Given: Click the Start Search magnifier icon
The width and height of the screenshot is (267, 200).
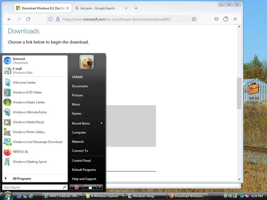Looking at the screenshot, I should (65, 187).
